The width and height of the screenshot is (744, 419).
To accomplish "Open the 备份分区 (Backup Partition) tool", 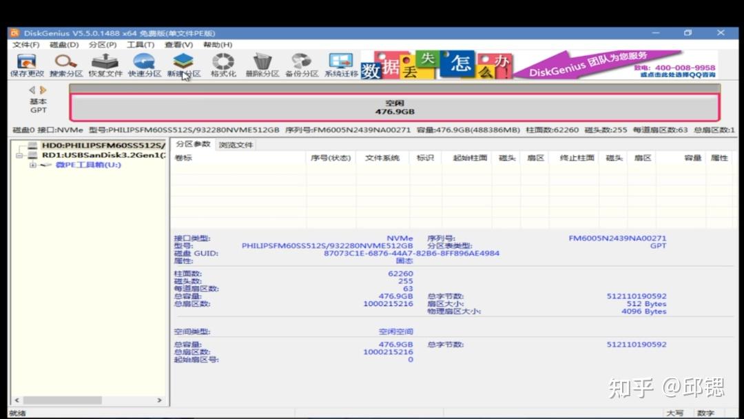I will tap(301, 65).
